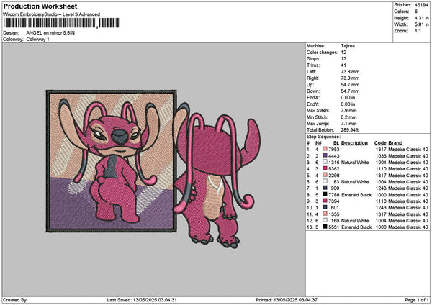432x305 pixels.
Task: Click the pink swatch for stop 1
Action: [326, 149]
